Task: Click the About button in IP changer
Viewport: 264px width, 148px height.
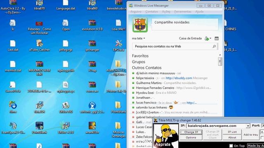Action: click(x=232, y=137)
